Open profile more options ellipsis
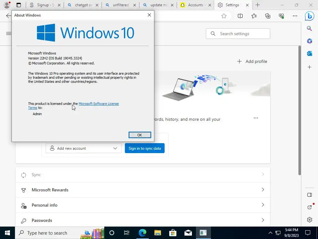The height and width of the screenshot is (239, 318). tap(256, 118)
